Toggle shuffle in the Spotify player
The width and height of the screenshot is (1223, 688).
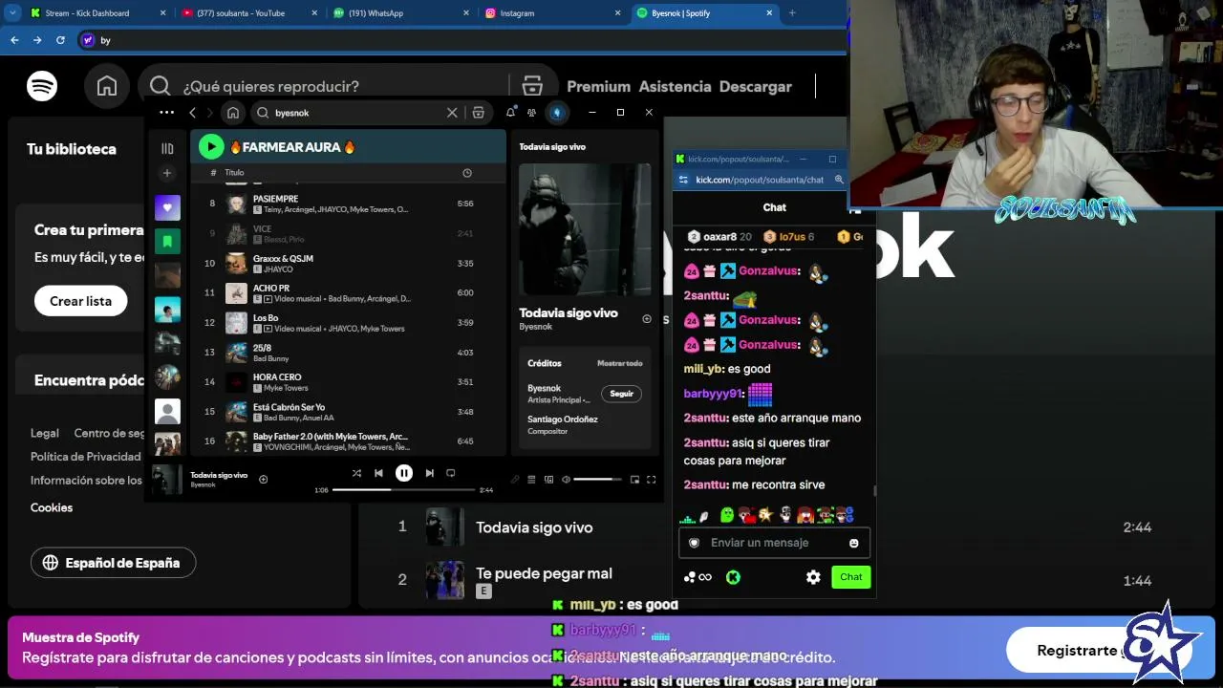point(356,473)
